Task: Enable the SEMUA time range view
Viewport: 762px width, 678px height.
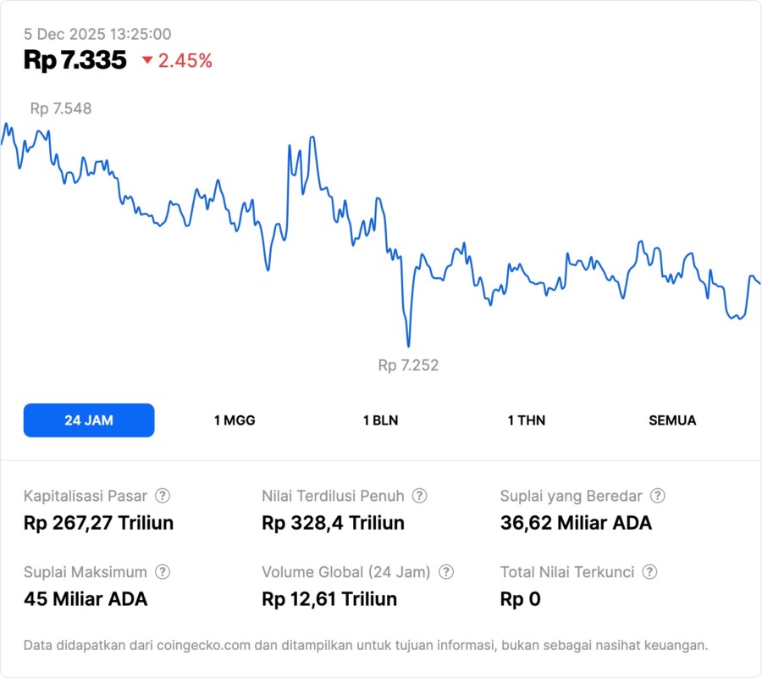Action: point(672,420)
